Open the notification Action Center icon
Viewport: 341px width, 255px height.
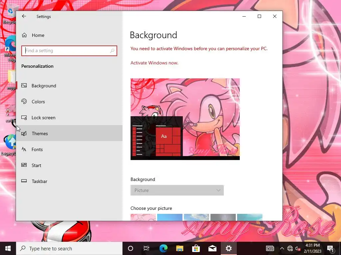[x=330, y=248]
